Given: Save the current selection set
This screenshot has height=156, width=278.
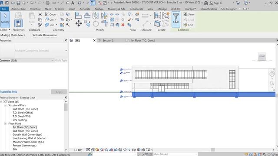Looking at the screenshot, I should pyautogui.click(x=189, y=14).
